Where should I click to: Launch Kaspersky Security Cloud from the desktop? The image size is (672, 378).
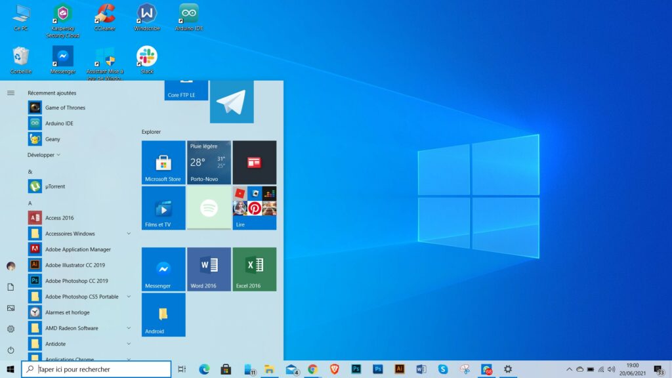(x=62, y=20)
